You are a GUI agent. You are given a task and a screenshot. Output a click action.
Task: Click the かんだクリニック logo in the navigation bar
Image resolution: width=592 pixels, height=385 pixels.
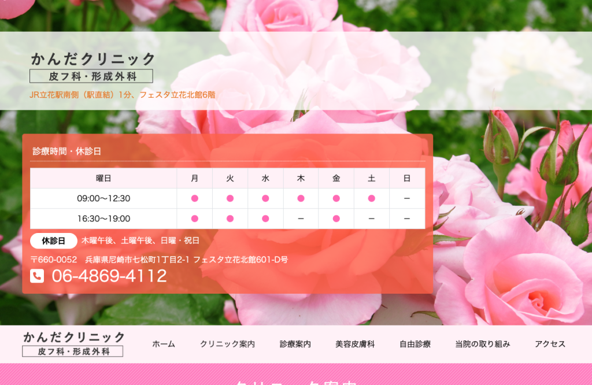pyautogui.click(x=73, y=343)
